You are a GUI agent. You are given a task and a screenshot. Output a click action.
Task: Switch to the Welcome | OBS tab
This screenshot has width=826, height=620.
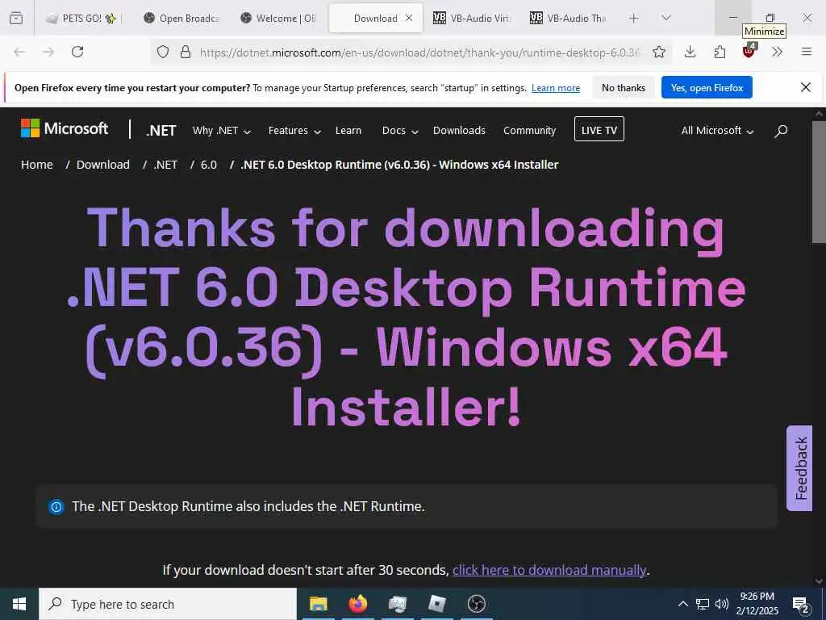click(278, 18)
